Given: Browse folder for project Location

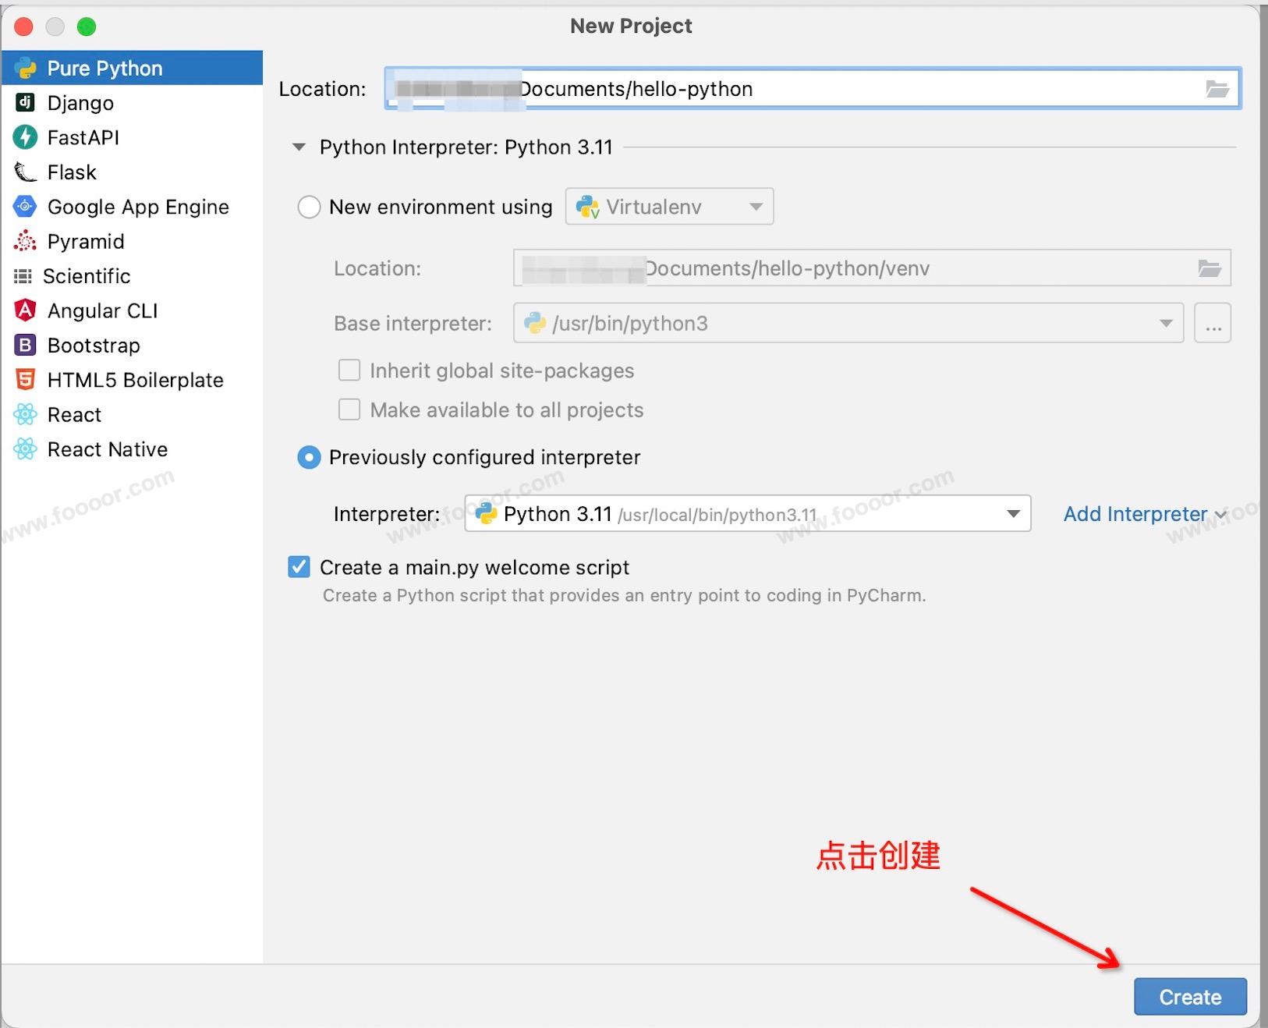Looking at the screenshot, I should (1217, 89).
